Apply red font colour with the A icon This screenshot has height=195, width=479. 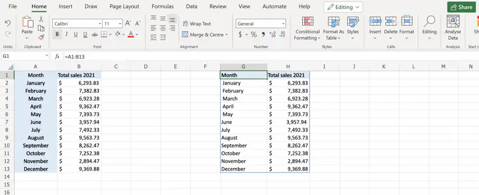click(x=131, y=34)
